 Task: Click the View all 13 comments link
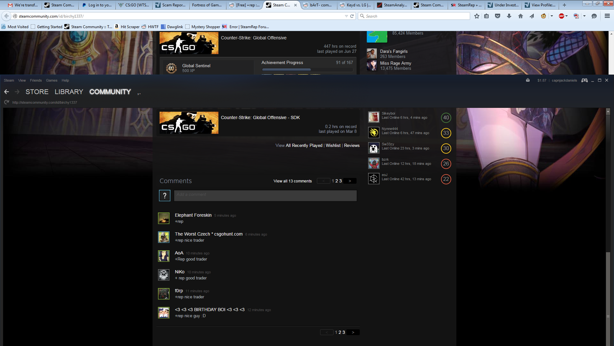292,181
